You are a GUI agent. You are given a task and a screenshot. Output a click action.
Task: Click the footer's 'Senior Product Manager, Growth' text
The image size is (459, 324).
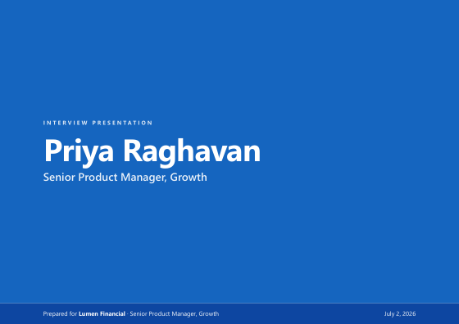point(174,314)
